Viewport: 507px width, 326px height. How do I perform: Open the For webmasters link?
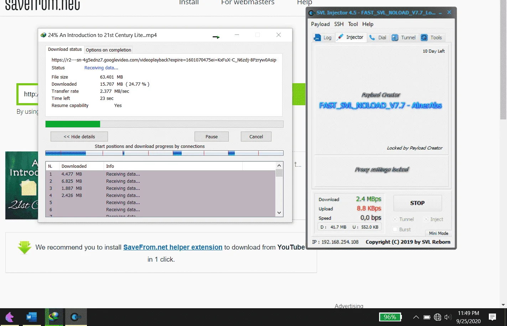point(248,2)
